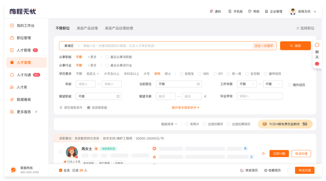Open 人才管理 document icon in sidebar

12,50
